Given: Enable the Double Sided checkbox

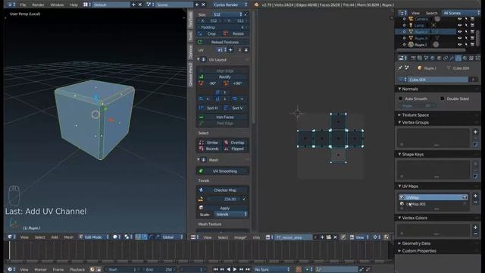Looking at the screenshot, I should click(443, 99).
